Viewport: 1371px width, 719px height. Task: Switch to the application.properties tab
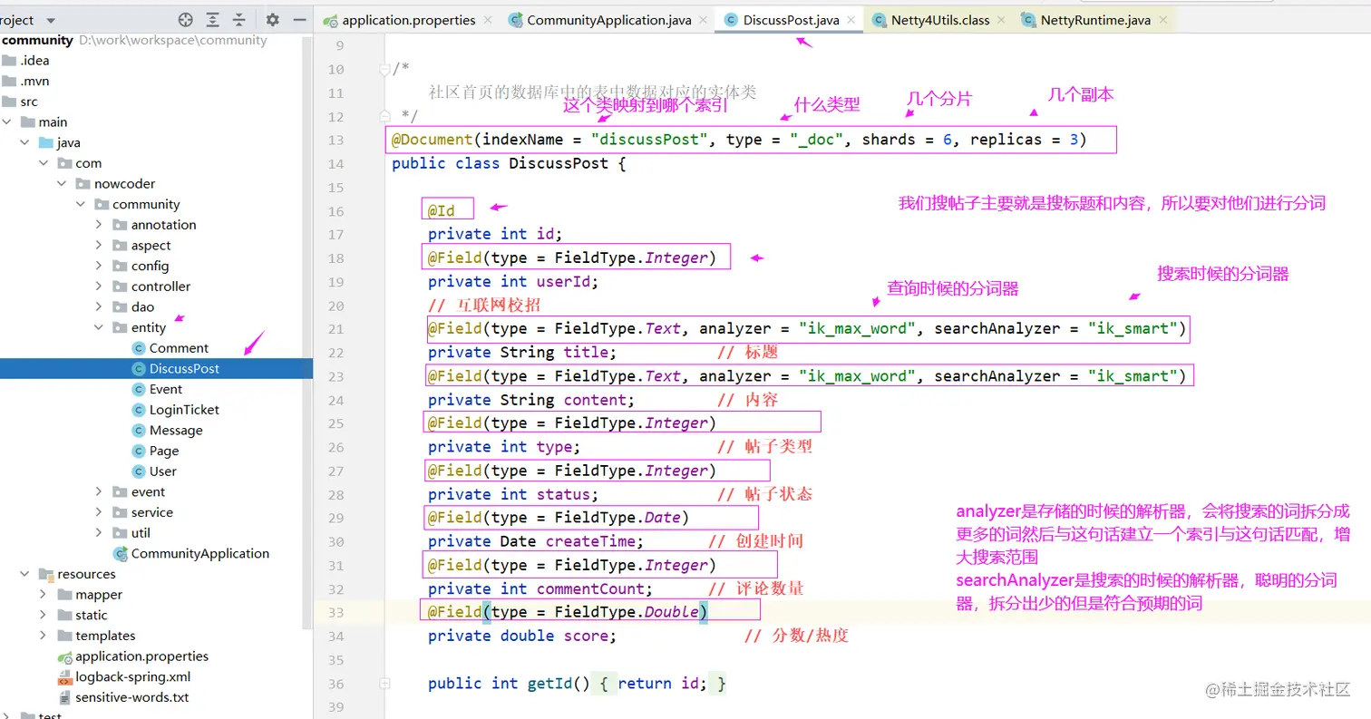[409, 20]
